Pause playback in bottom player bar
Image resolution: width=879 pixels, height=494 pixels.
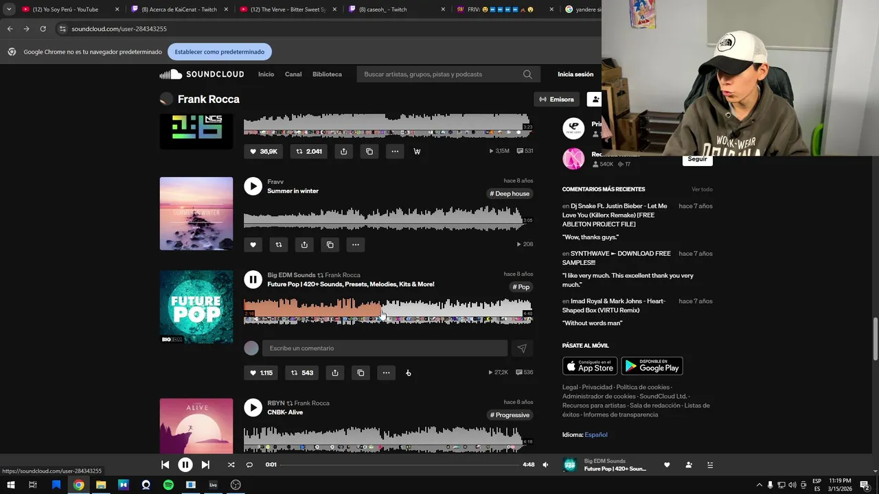pyautogui.click(x=185, y=464)
